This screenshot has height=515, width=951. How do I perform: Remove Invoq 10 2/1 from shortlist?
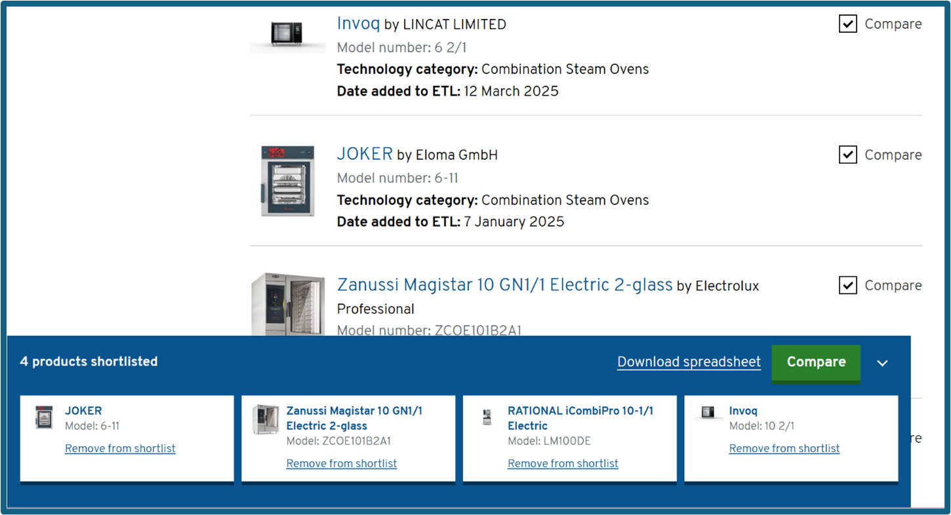point(784,448)
